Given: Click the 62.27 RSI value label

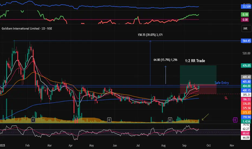Looking at the screenshot, I should click(x=246, y=129).
